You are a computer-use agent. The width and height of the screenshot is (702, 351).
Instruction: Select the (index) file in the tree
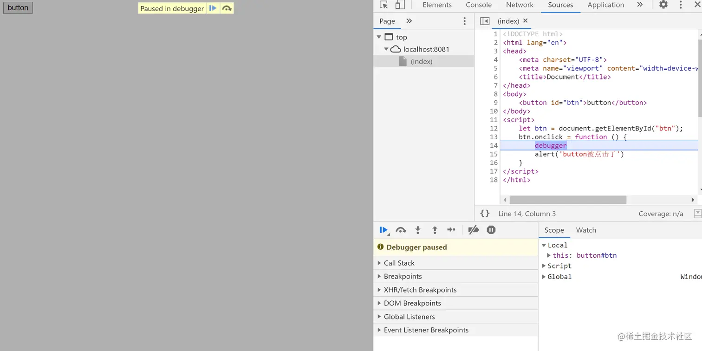(422, 61)
